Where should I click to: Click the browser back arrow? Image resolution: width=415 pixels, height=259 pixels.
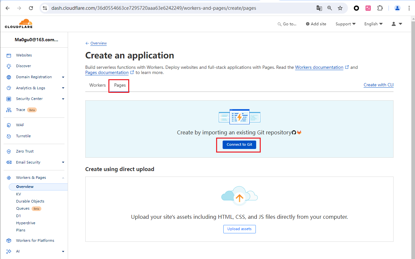coord(7,8)
